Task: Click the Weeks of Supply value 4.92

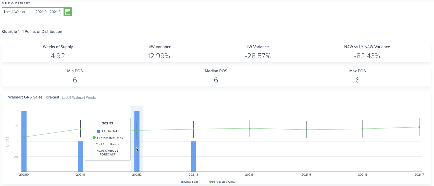Action: pos(58,56)
